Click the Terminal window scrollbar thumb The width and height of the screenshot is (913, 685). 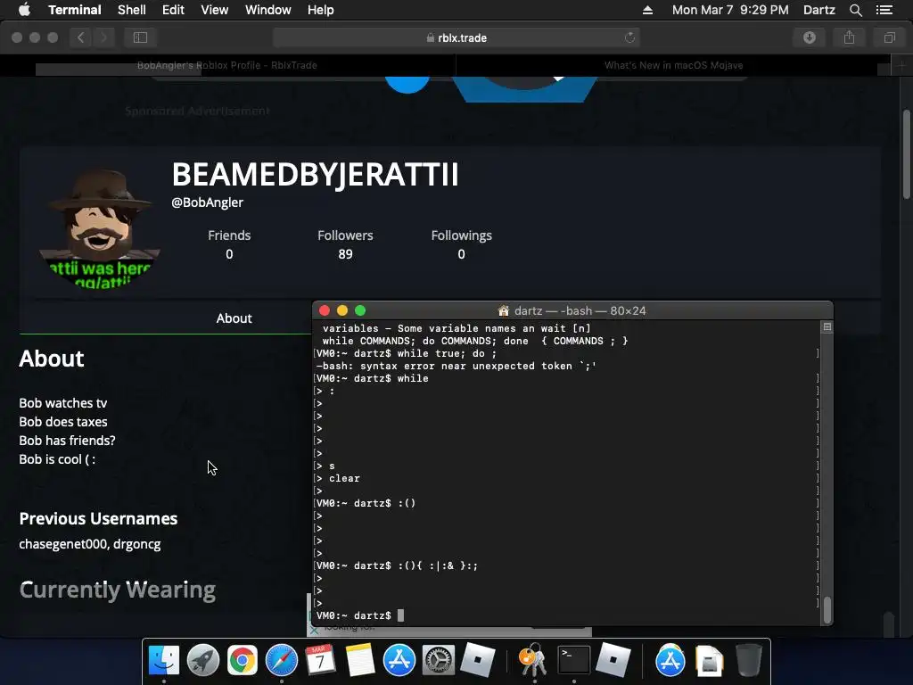point(827,610)
